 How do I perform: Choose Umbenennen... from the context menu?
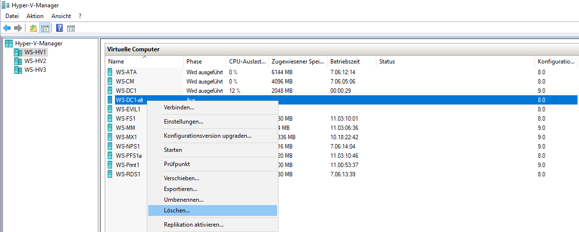point(212,200)
